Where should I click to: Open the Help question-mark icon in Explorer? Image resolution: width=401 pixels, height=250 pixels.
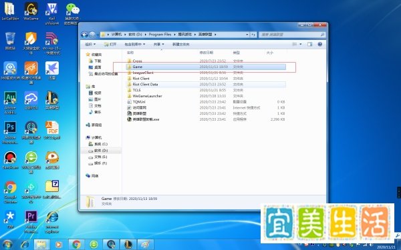(319, 44)
